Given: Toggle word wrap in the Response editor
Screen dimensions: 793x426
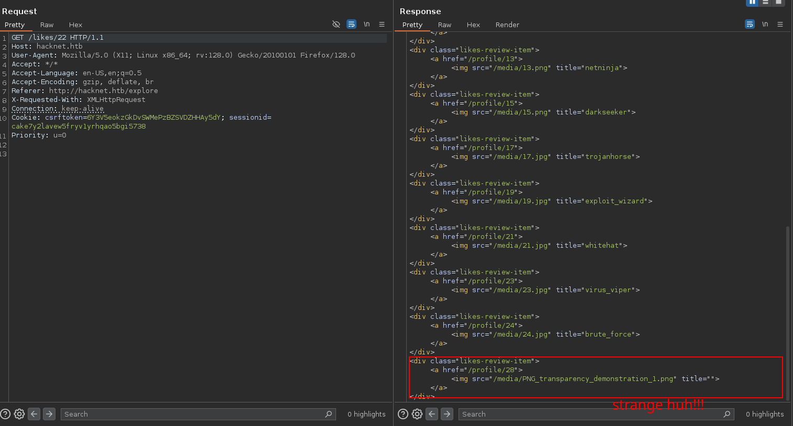Looking at the screenshot, I should click(x=750, y=25).
